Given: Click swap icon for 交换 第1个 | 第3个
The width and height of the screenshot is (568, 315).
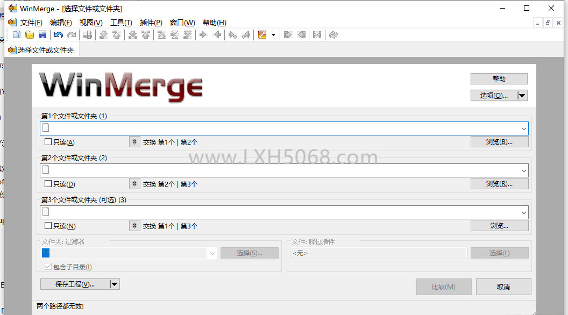Looking at the screenshot, I should click(x=134, y=226).
